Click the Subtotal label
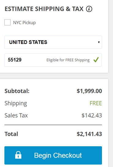The height and width of the screenshot is (167, 113). tap(17, 91)
